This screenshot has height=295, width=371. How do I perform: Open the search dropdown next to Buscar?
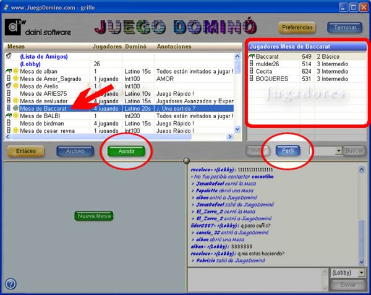tap(338, 150)
